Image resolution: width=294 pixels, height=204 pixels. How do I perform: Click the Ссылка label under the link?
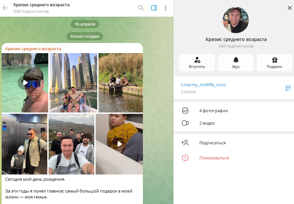[x=188, y=92]
